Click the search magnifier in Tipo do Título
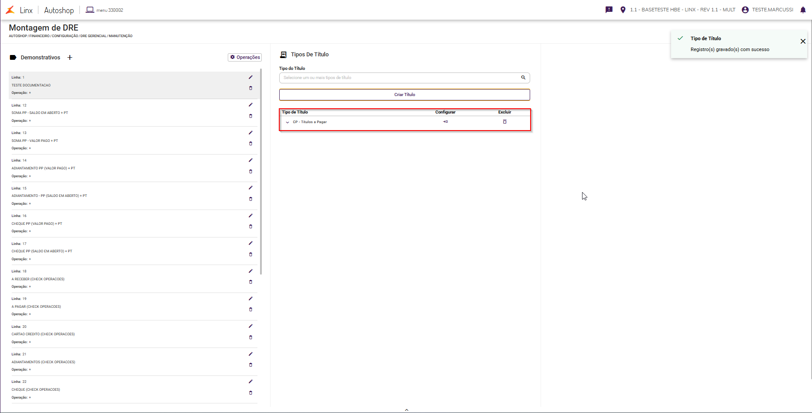 (523, 78)
